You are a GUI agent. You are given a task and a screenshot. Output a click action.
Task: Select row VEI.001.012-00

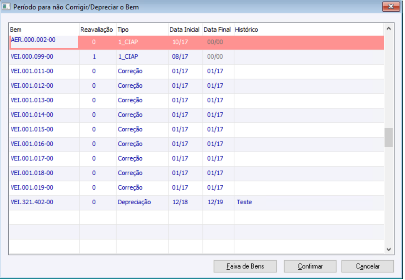pyautogui.click(x=197, y=86)
